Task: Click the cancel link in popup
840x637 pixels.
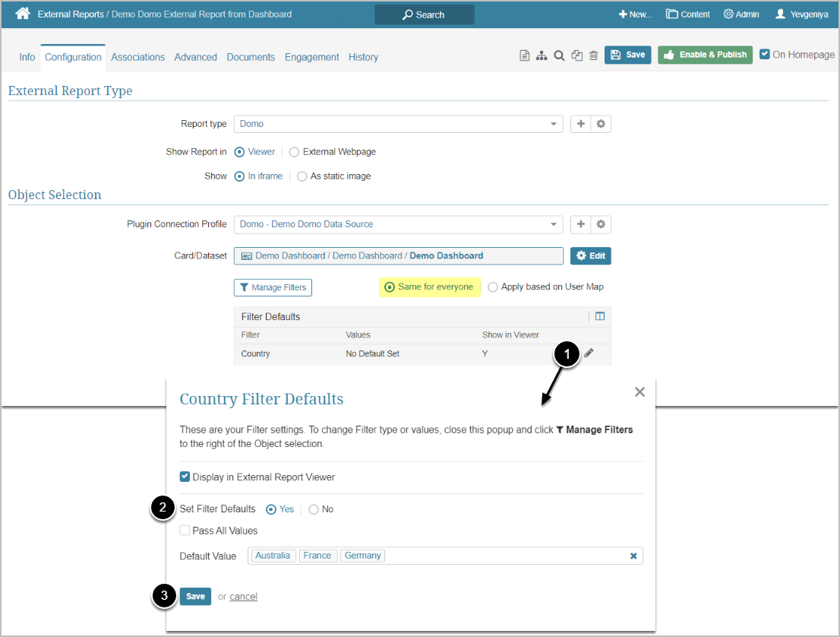Action: coord(243,597)
